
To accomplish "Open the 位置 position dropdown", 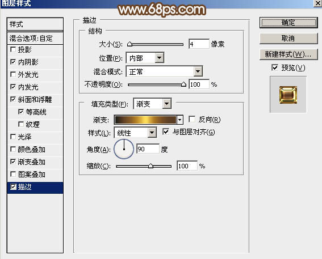I will (145, 58).
